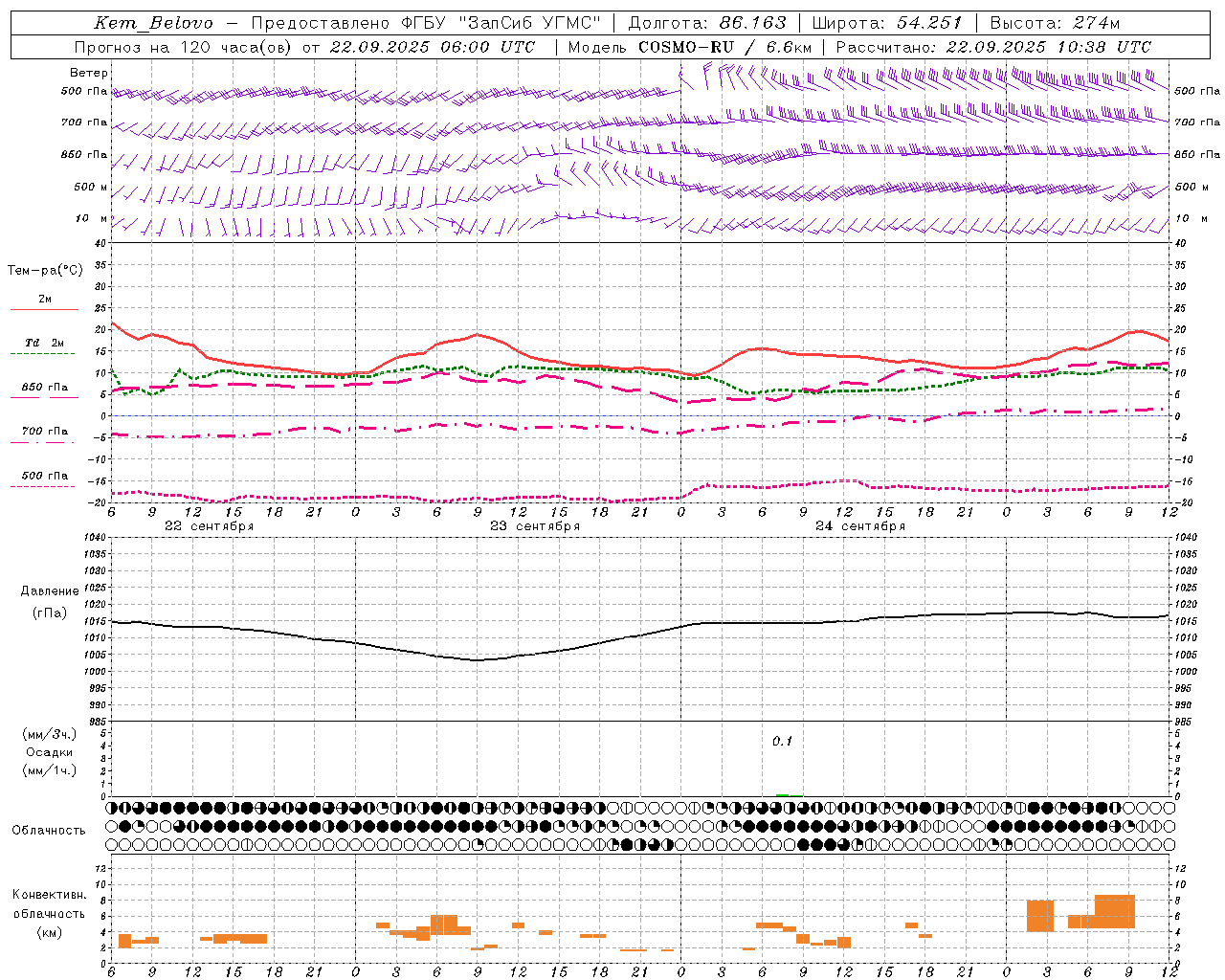Click the "Осадки" precipitation label

49,753
